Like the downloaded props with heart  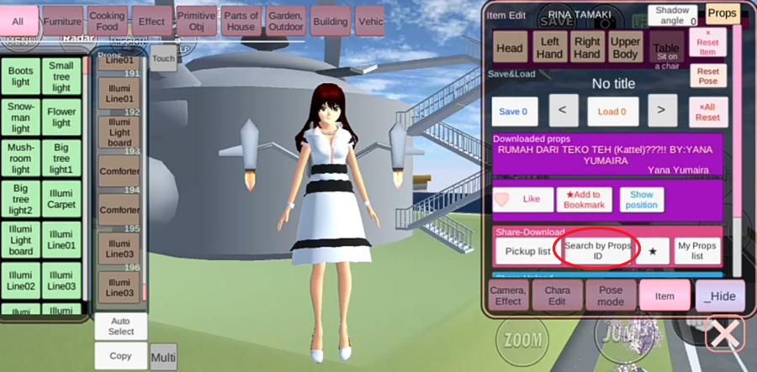coord(523,200)
